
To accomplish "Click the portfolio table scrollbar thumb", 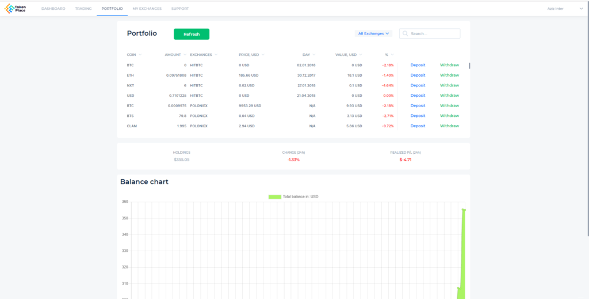I will pos(469,66).
